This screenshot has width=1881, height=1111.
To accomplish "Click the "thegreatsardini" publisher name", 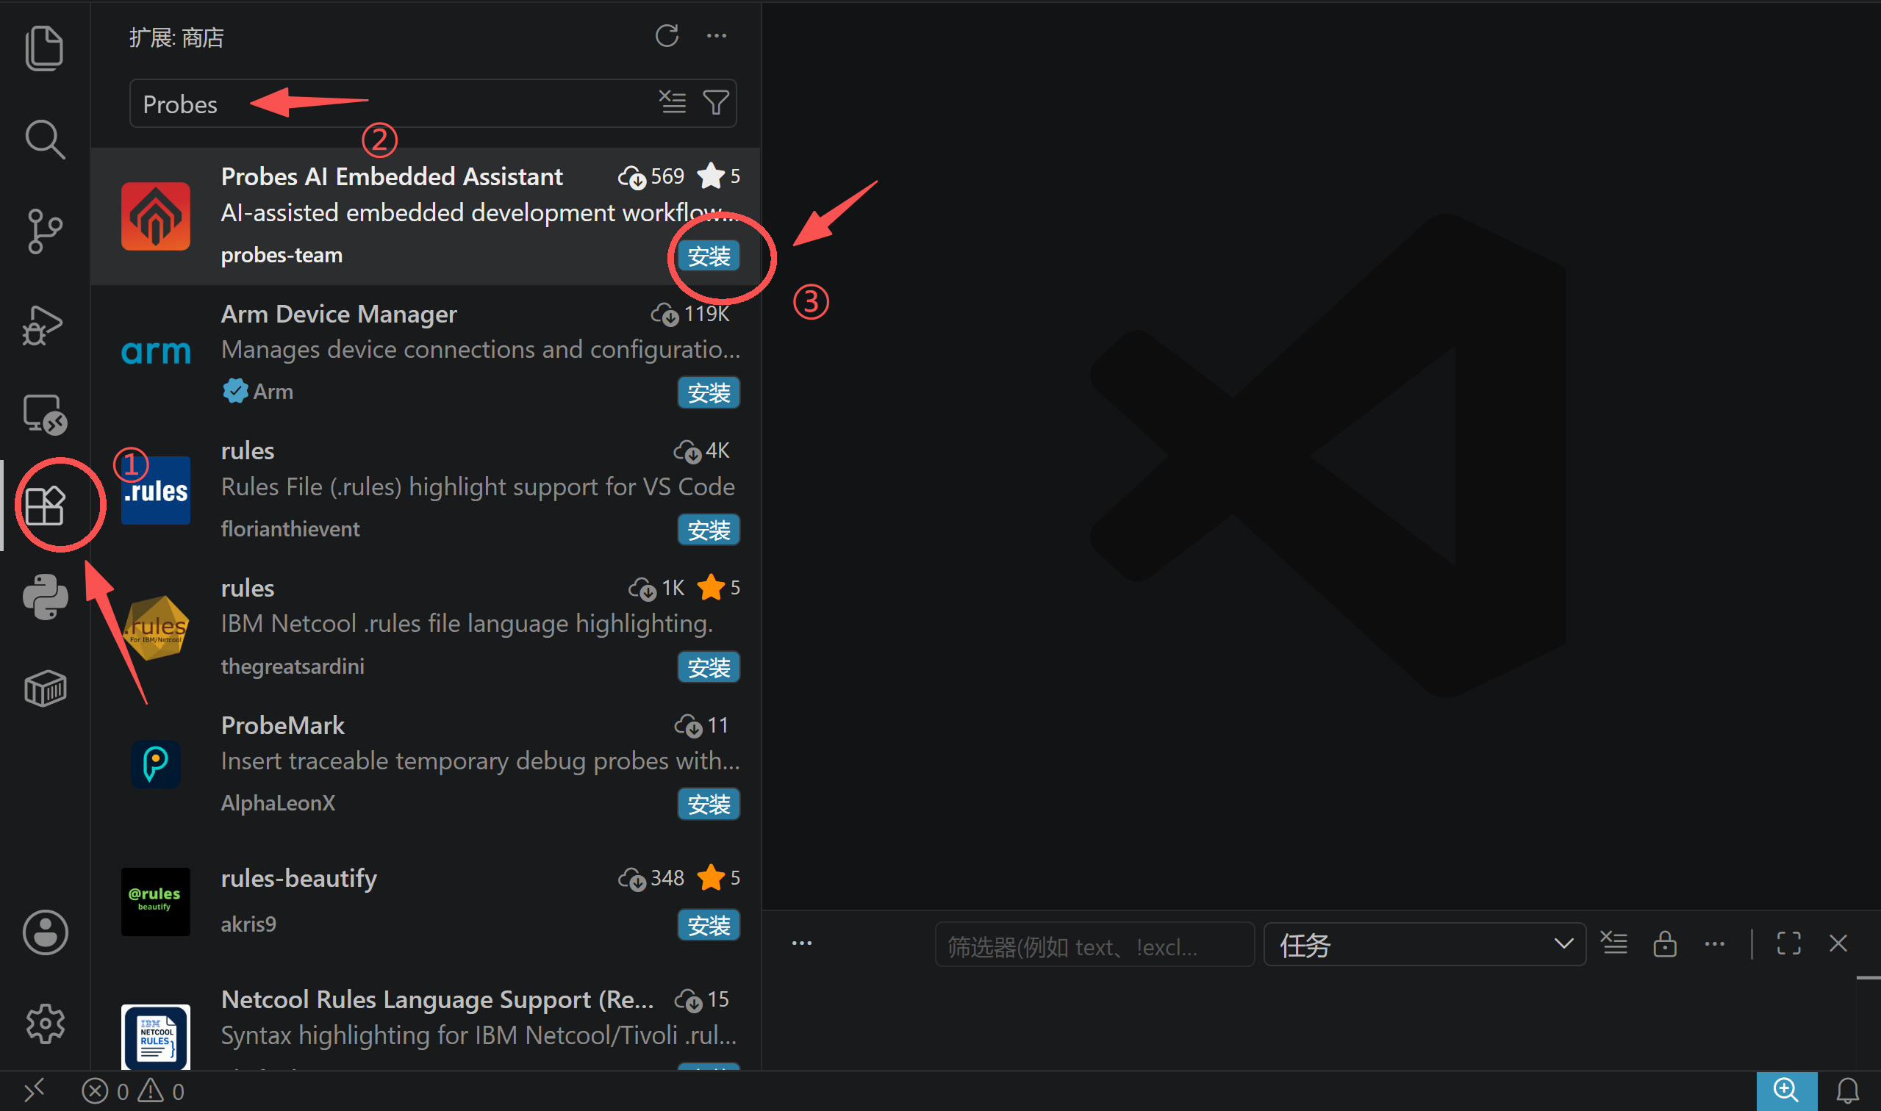I will click(x=293, y=666).
